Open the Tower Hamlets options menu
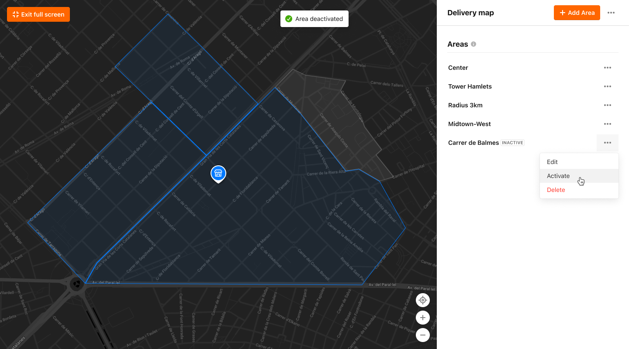Viewport: 629px width, 349px height. [x=607, y=86]
